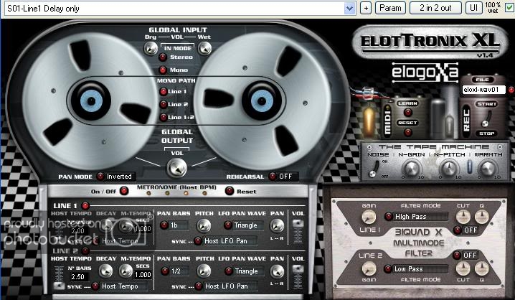The height and width of the screenshot is (300, 515).
Task: Click the UI button
Action: (473, 8)
